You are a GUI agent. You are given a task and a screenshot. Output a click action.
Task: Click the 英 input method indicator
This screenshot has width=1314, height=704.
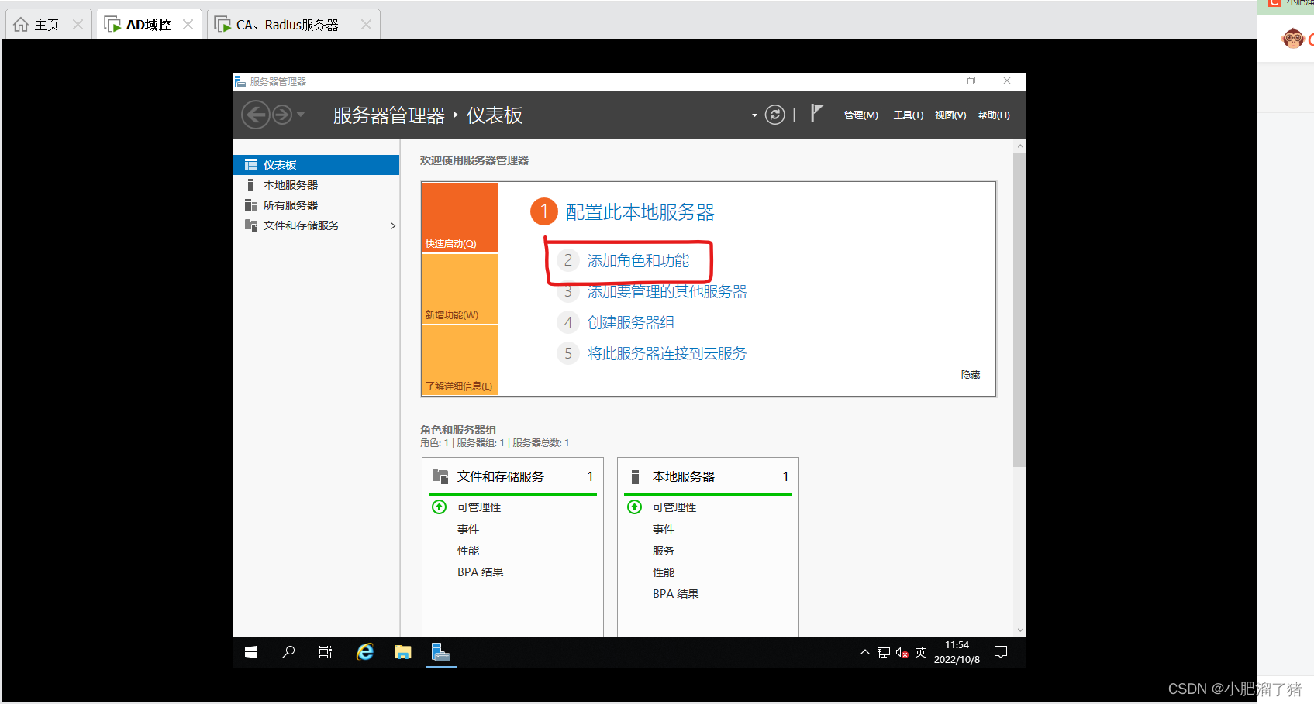click(920, 653)
